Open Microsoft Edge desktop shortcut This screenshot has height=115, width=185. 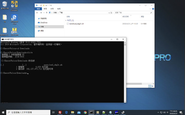click(14, 19)
